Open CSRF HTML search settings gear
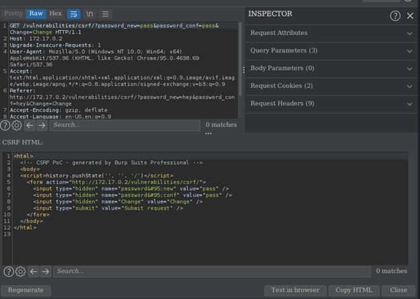This screenshot has height=299, width=420. (x=21, y=271)
